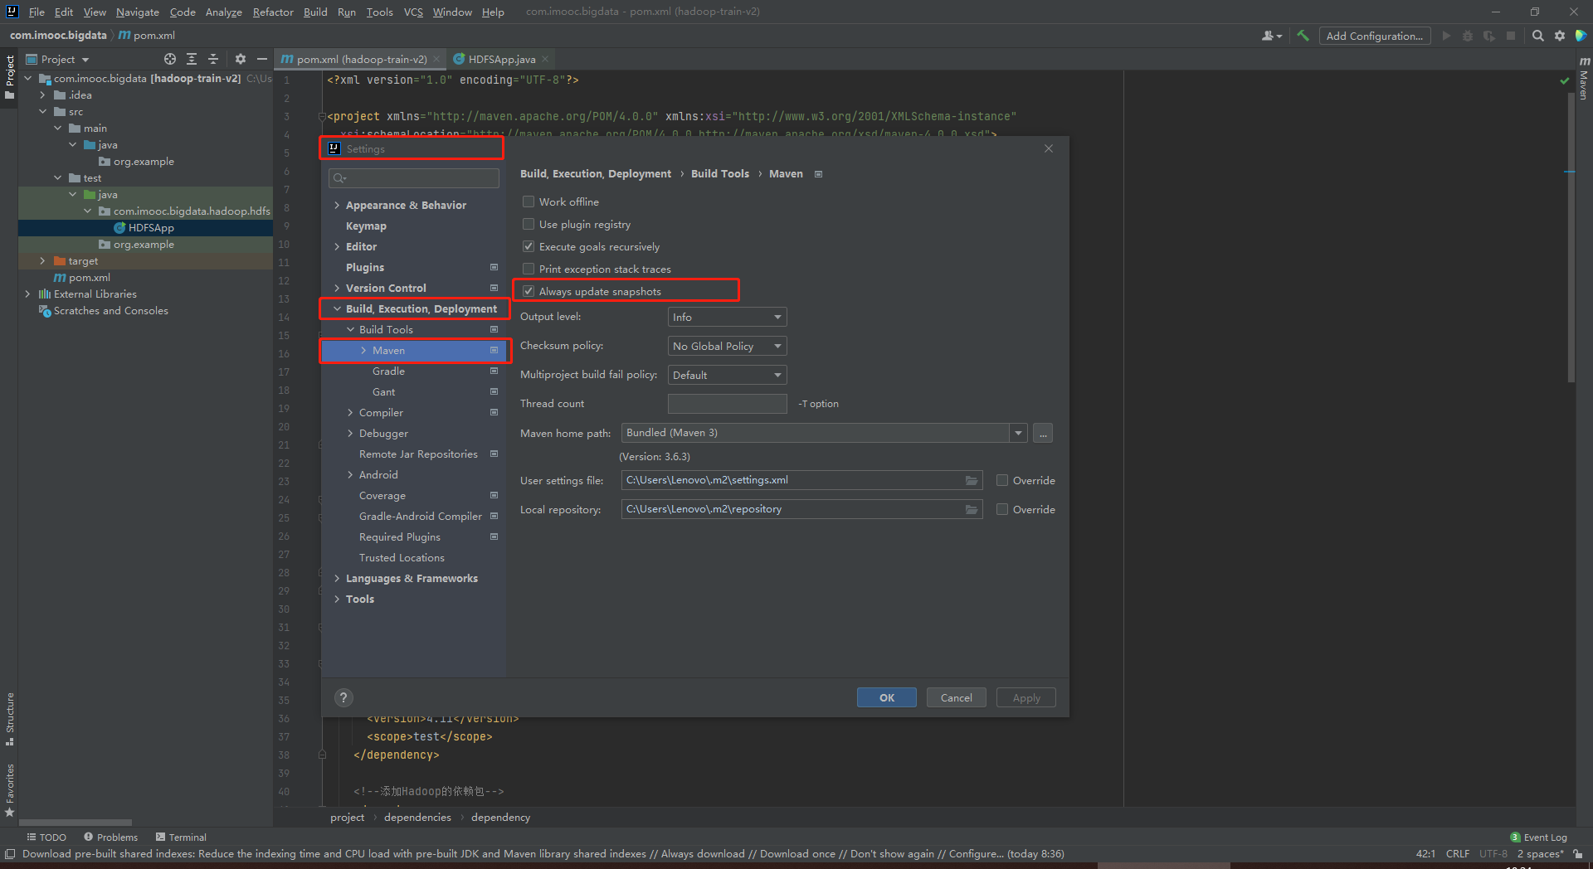Check Override for local repository

pyautogui.click(x=1002, y=509)
